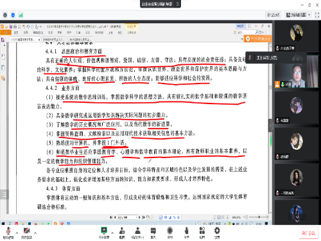Adjust the PDF zoom slider in status bar
The height and width of the screenshot is (241, 321).
tap(259, 217)
